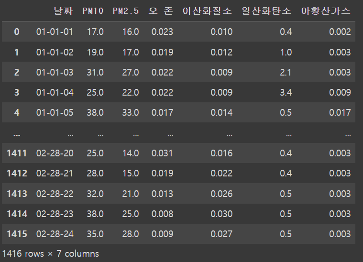Select row index 1411
This screenshot has width=363, height=262.
[17, 153]
